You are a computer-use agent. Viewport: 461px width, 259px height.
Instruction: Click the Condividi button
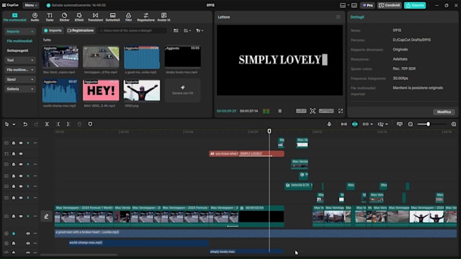coord(390,5)
